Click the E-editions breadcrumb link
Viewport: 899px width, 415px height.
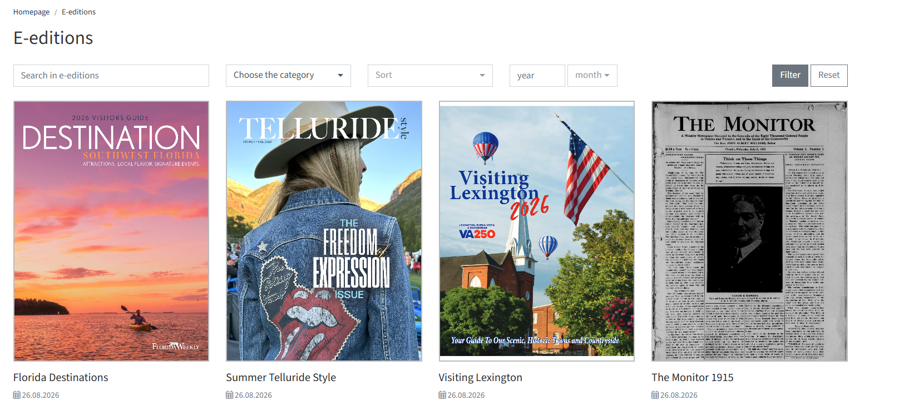(78, 12)
